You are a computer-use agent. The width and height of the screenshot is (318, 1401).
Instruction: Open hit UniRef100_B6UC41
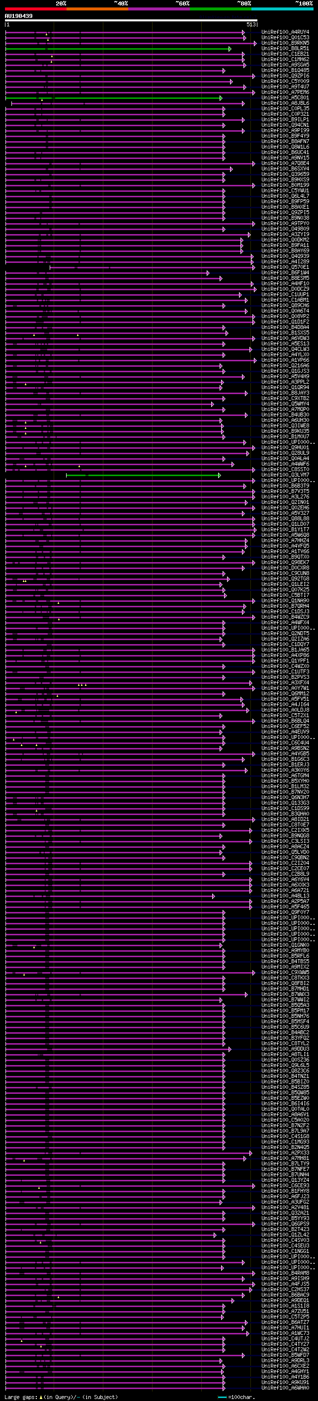[285, 153]
